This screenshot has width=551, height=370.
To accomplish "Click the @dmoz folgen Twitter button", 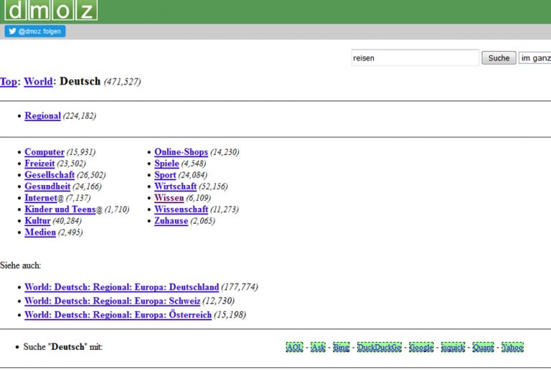I will pos(35,32).
